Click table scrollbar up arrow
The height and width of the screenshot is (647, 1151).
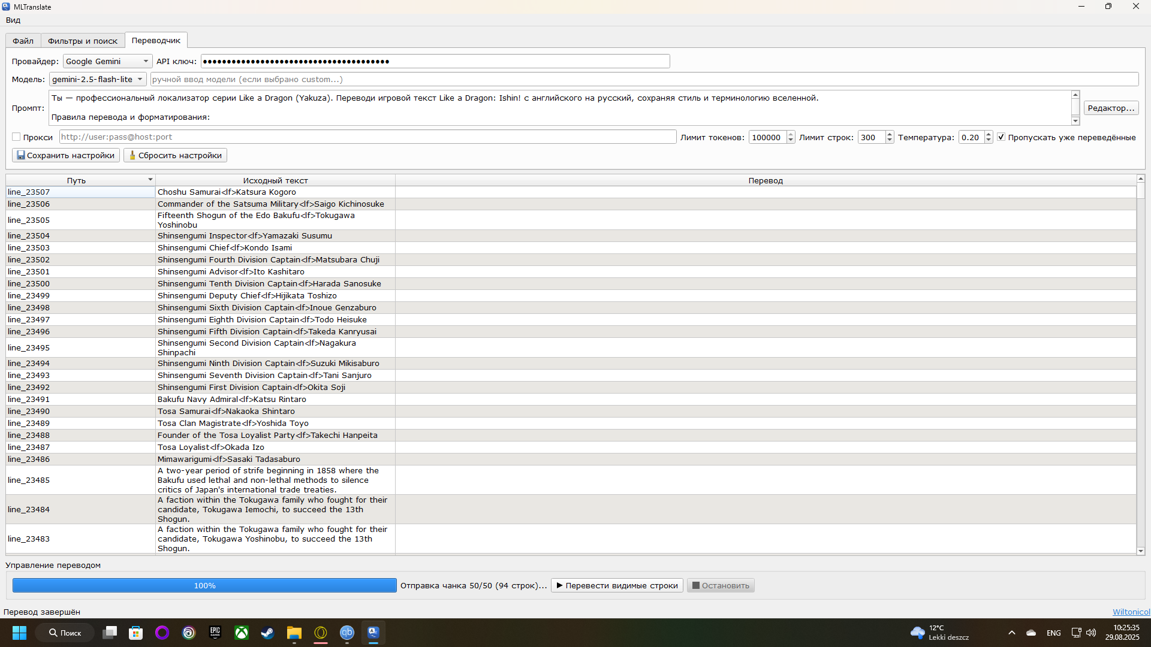[1140, 179]
